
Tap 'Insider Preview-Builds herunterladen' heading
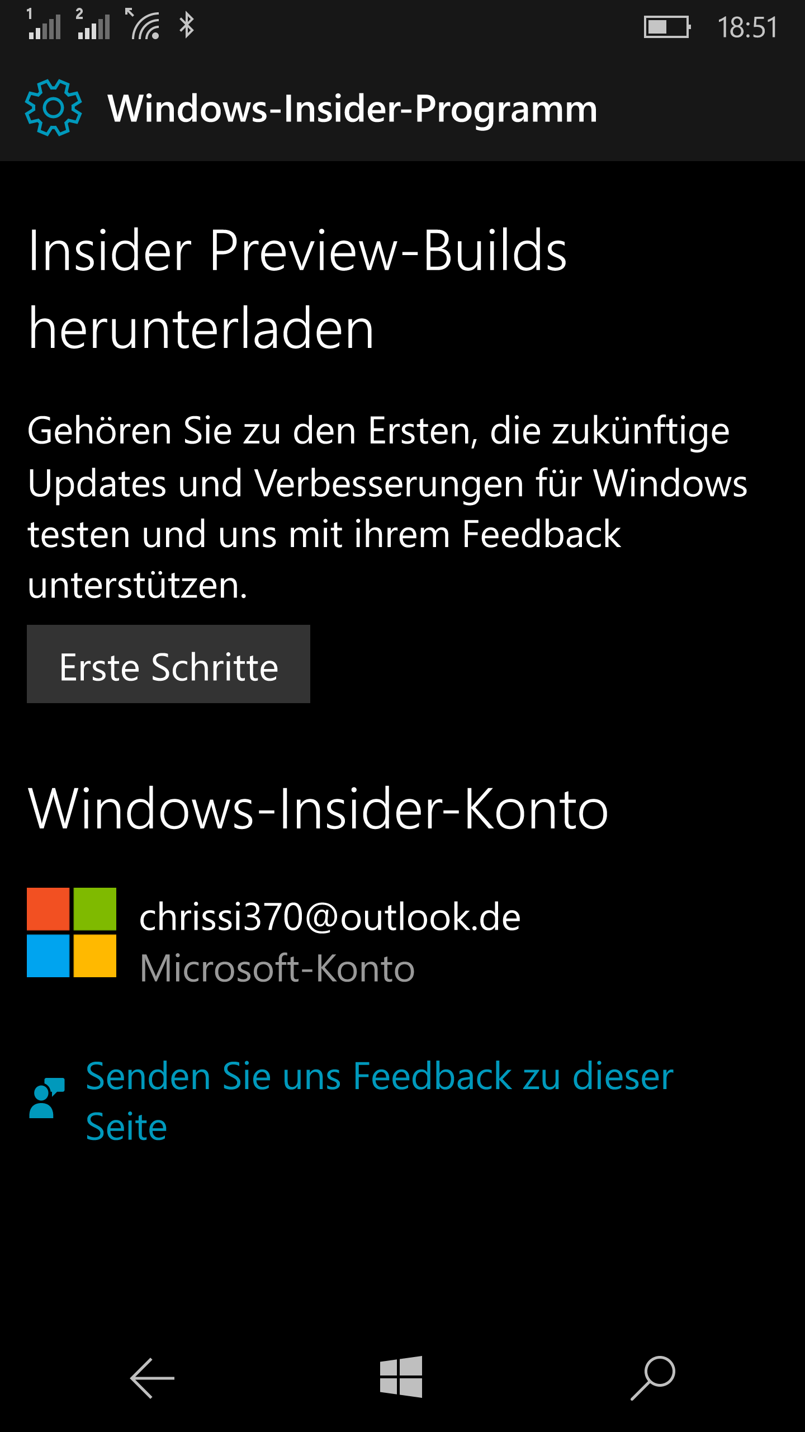(x=298, y=289)
